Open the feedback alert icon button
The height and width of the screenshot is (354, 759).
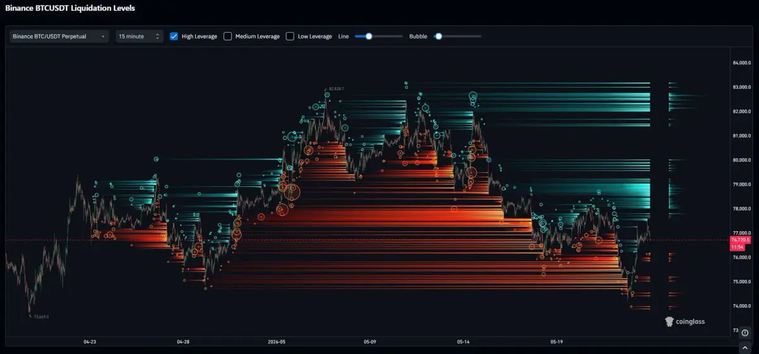tap(745, 332)
